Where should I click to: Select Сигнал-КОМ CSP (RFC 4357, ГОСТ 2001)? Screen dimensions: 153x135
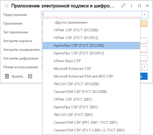pyautogui.click(x=91, y=122)
